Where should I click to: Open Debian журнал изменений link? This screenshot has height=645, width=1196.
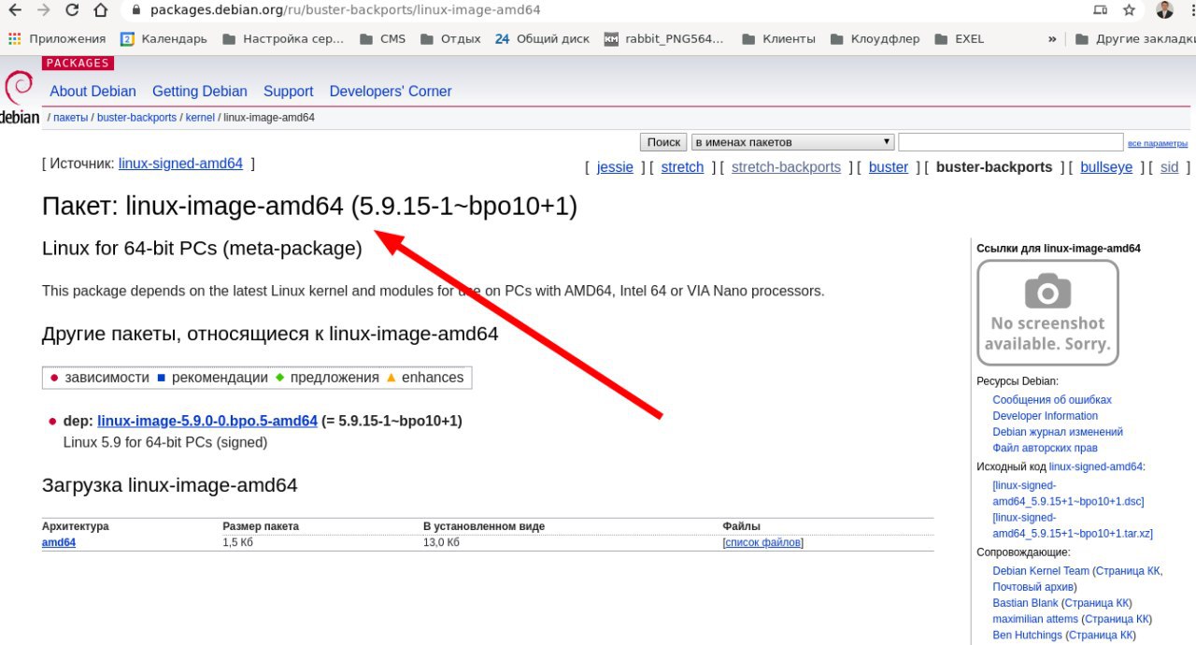[1058, 432]
